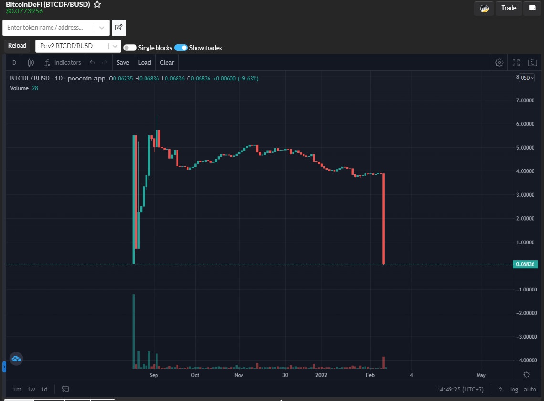
Task: Click the edit token list icon
Action: click(x=118, y=28)
